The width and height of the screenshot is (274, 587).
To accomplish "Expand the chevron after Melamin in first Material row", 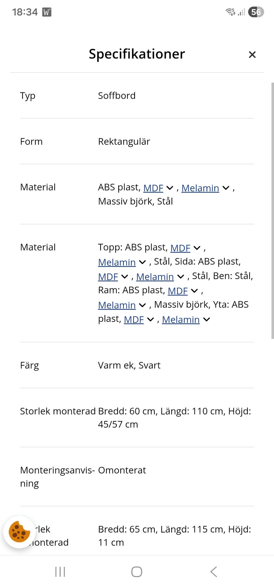I will [x=226, y=188].
